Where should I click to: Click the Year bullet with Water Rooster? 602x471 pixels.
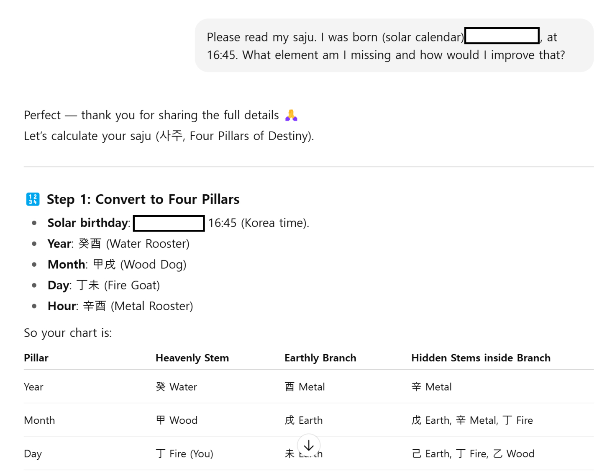[x=118, y=244]
